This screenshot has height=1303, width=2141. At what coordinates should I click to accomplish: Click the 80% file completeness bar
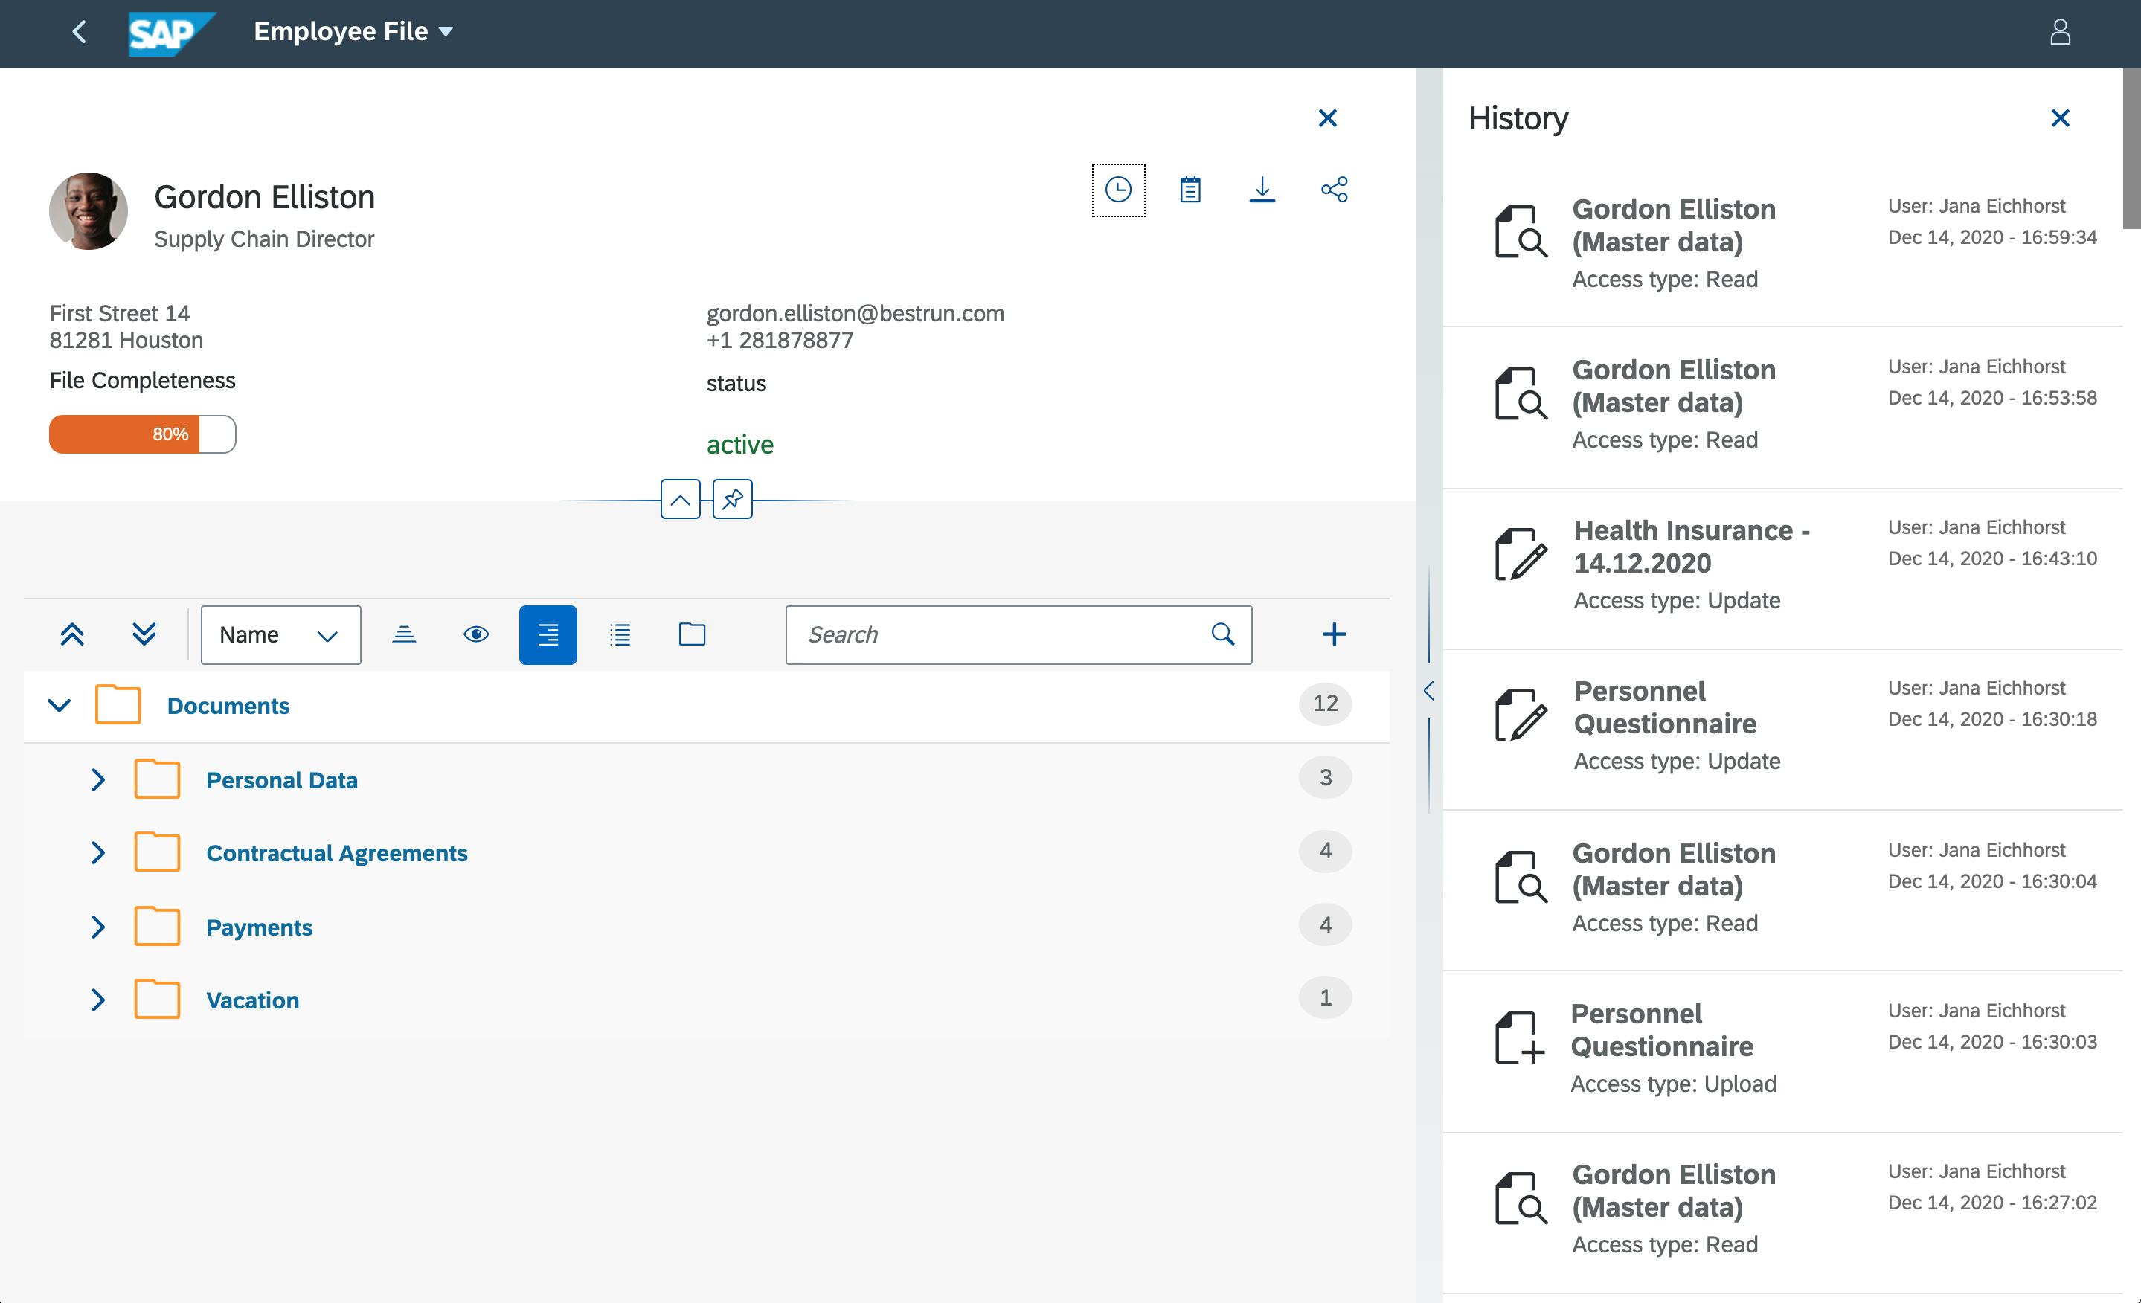[x=143, y=434]
